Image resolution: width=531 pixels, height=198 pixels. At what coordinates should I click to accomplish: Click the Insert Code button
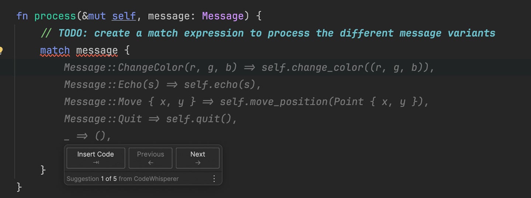(96, 158)
